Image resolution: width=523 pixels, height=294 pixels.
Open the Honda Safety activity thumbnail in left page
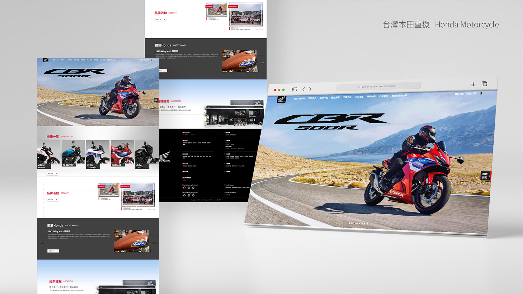click(138, 194)
